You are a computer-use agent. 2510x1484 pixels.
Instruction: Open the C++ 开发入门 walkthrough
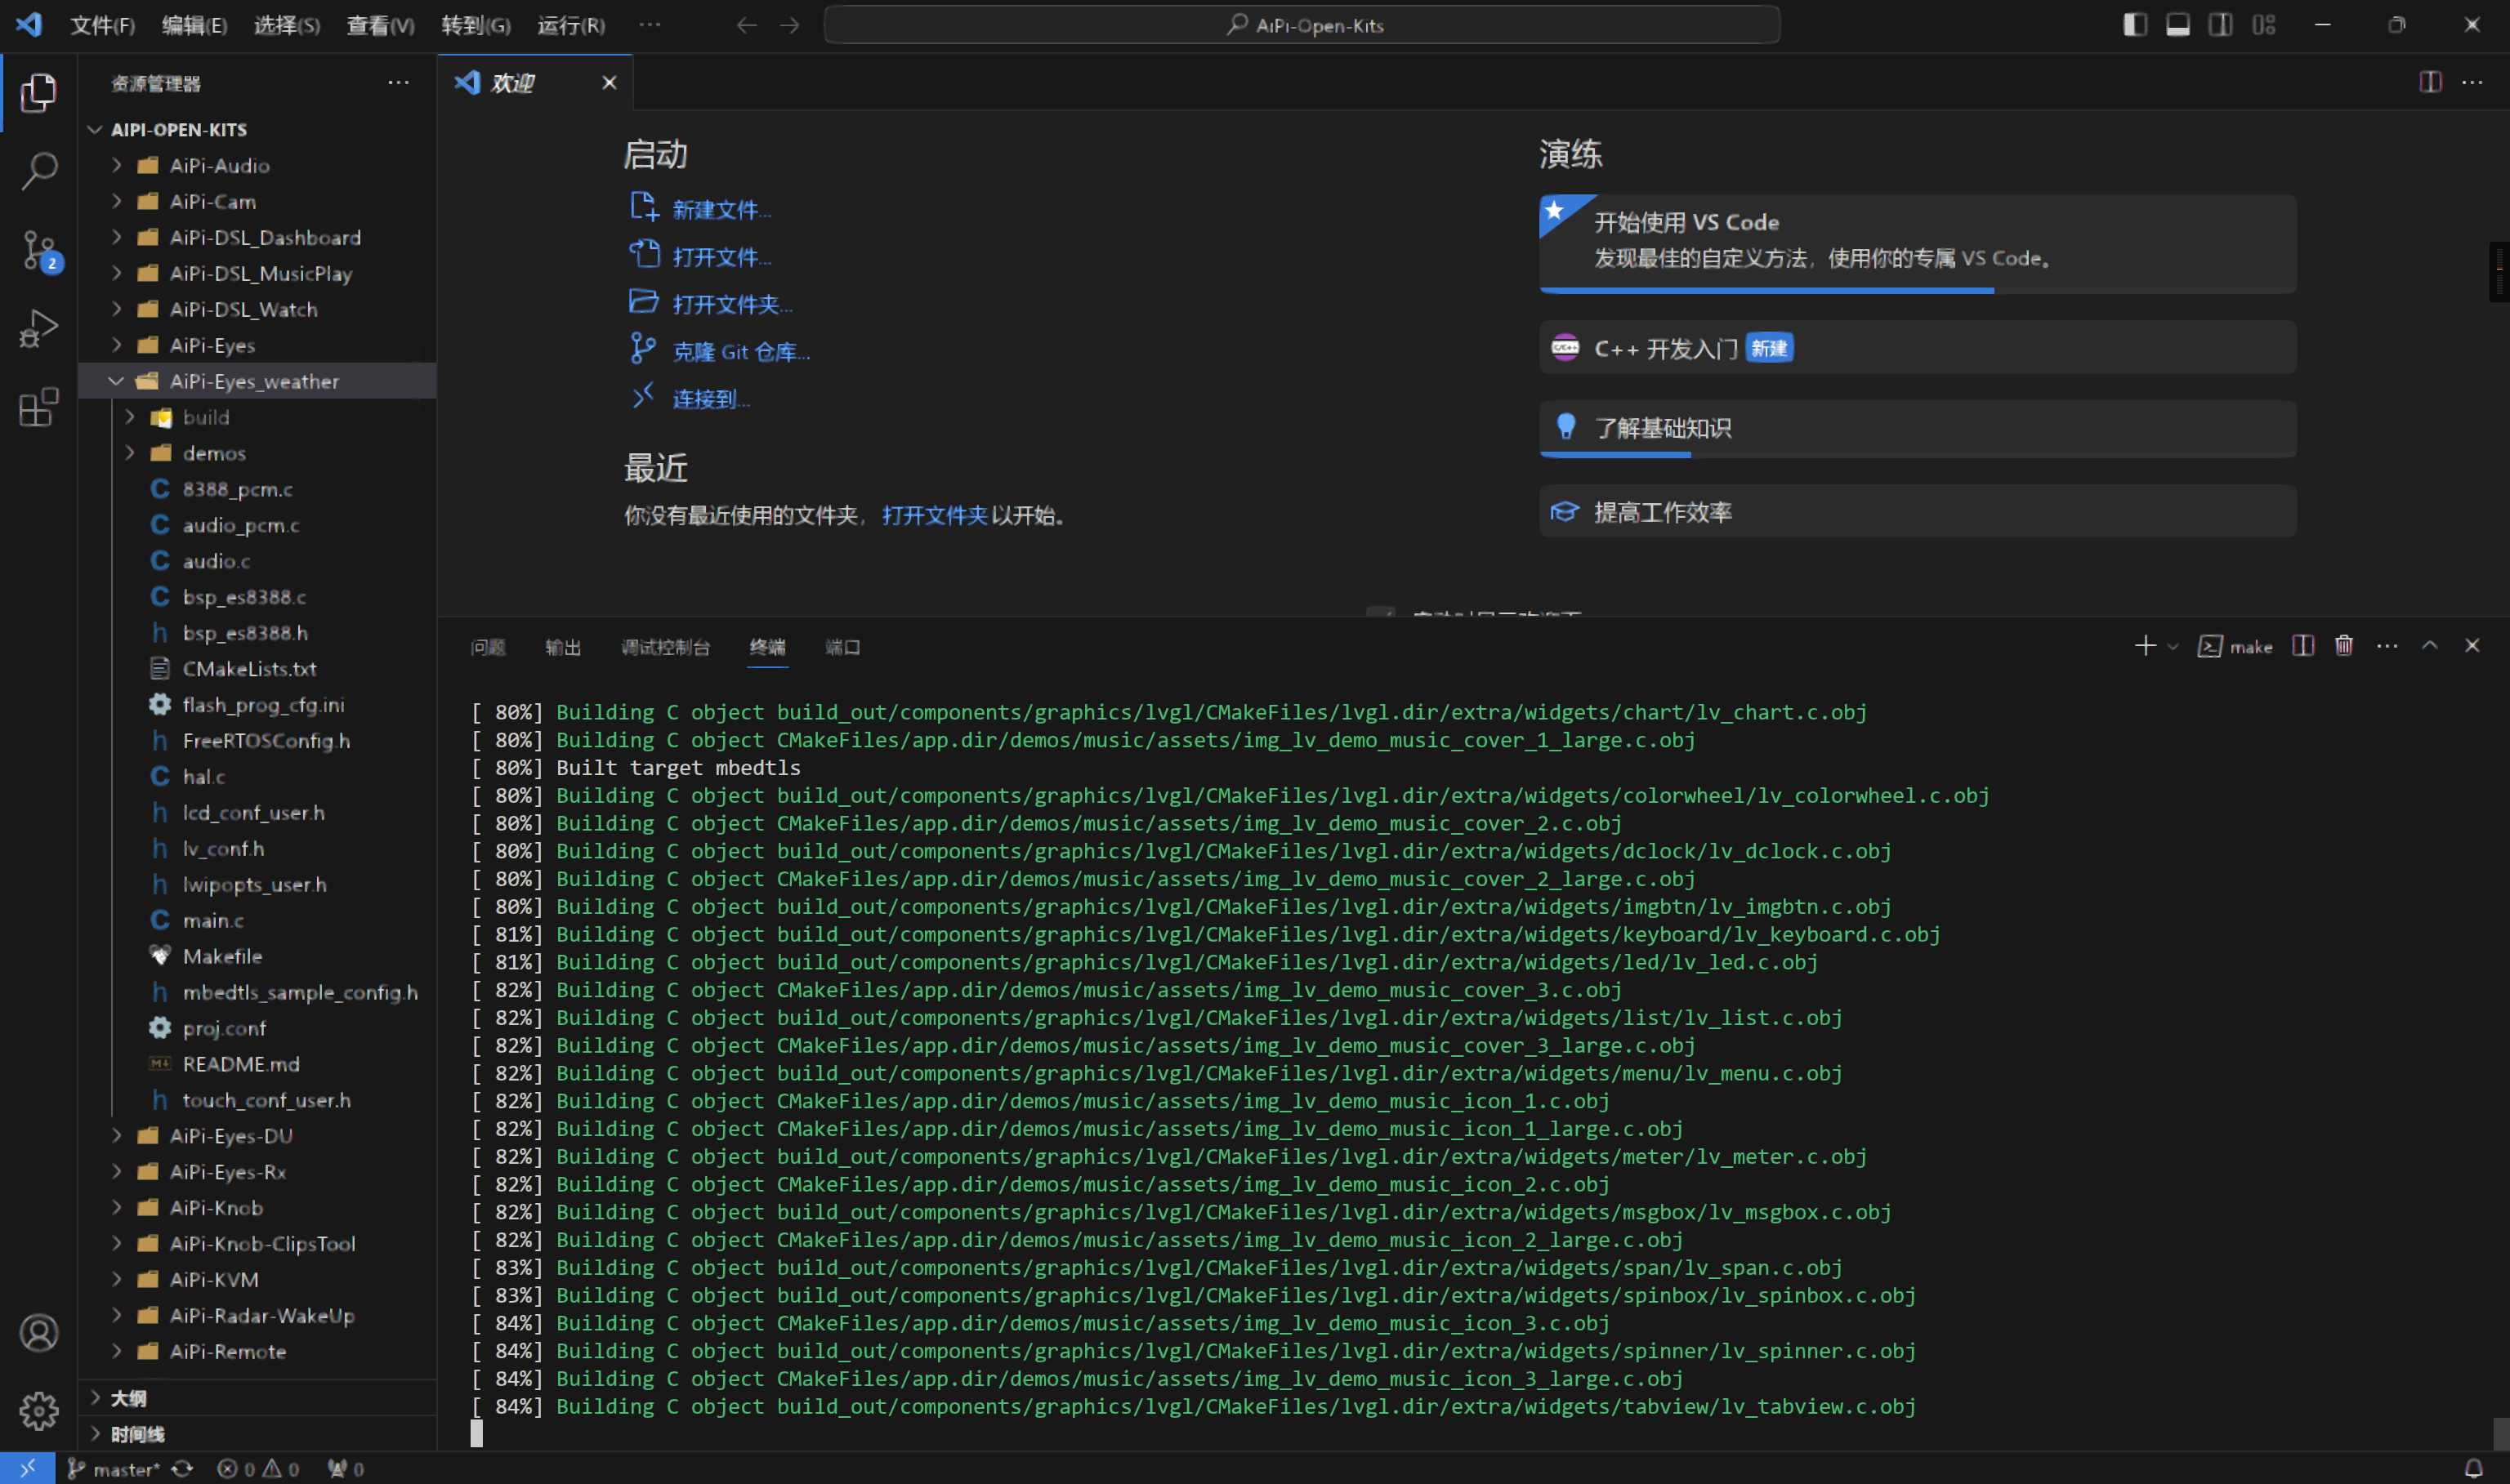1918,348
